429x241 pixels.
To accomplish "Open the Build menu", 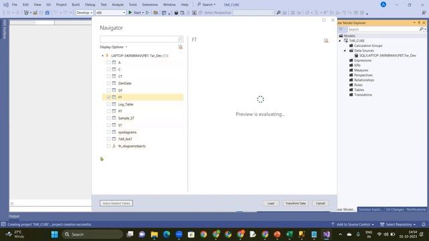I will (76, 5).
